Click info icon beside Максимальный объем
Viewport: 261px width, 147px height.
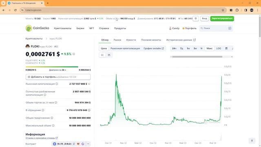coord(53,125)
